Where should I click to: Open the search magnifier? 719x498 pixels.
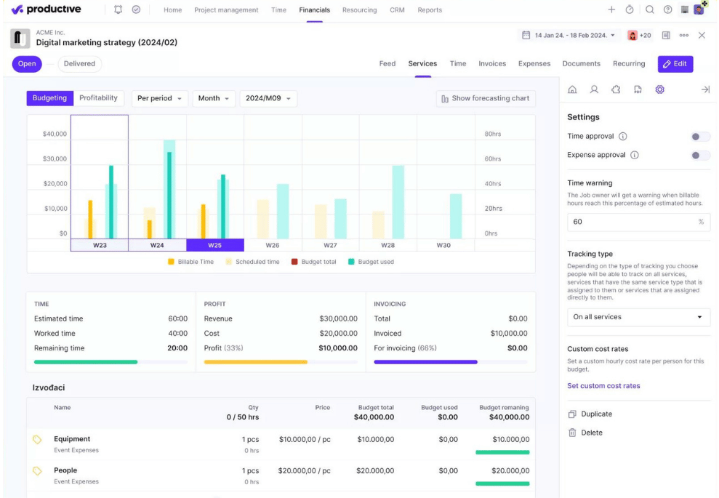point(649,10)
